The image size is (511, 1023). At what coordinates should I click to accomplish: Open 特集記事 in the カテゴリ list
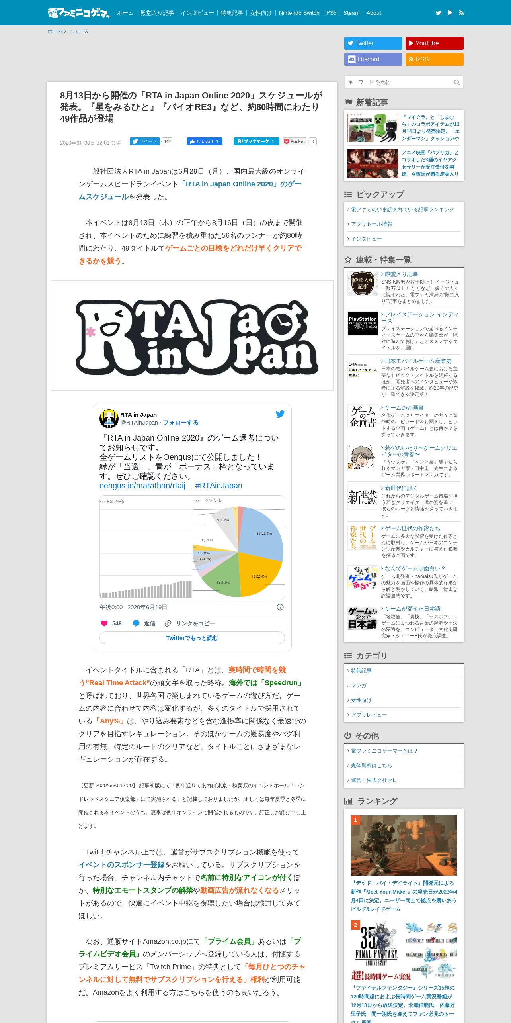pyautogui.click(x=361, y=671)
